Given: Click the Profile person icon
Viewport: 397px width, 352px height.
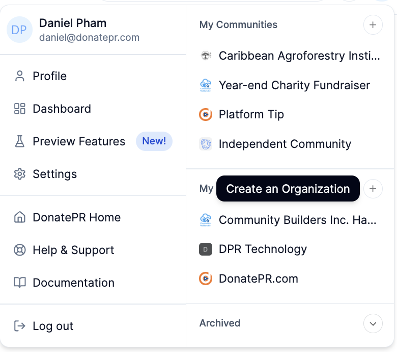Looking at the screenshot, I should point(20,76).
